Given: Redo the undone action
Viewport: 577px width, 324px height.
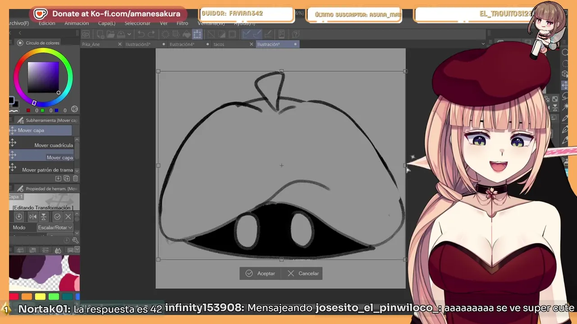Looking at the screenshot, I should point(151,34).
